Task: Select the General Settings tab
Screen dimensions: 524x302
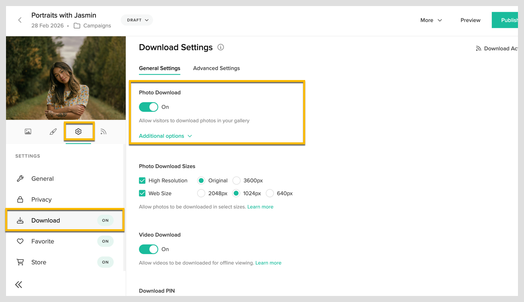Action: point(159,68)
